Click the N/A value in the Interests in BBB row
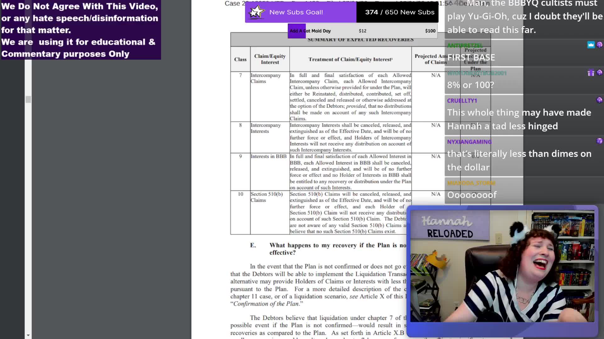 click(436, 156)
